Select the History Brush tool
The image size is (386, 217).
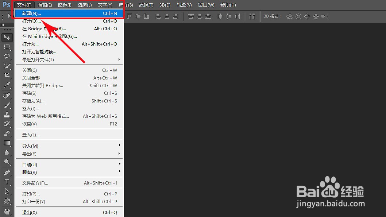7,124
